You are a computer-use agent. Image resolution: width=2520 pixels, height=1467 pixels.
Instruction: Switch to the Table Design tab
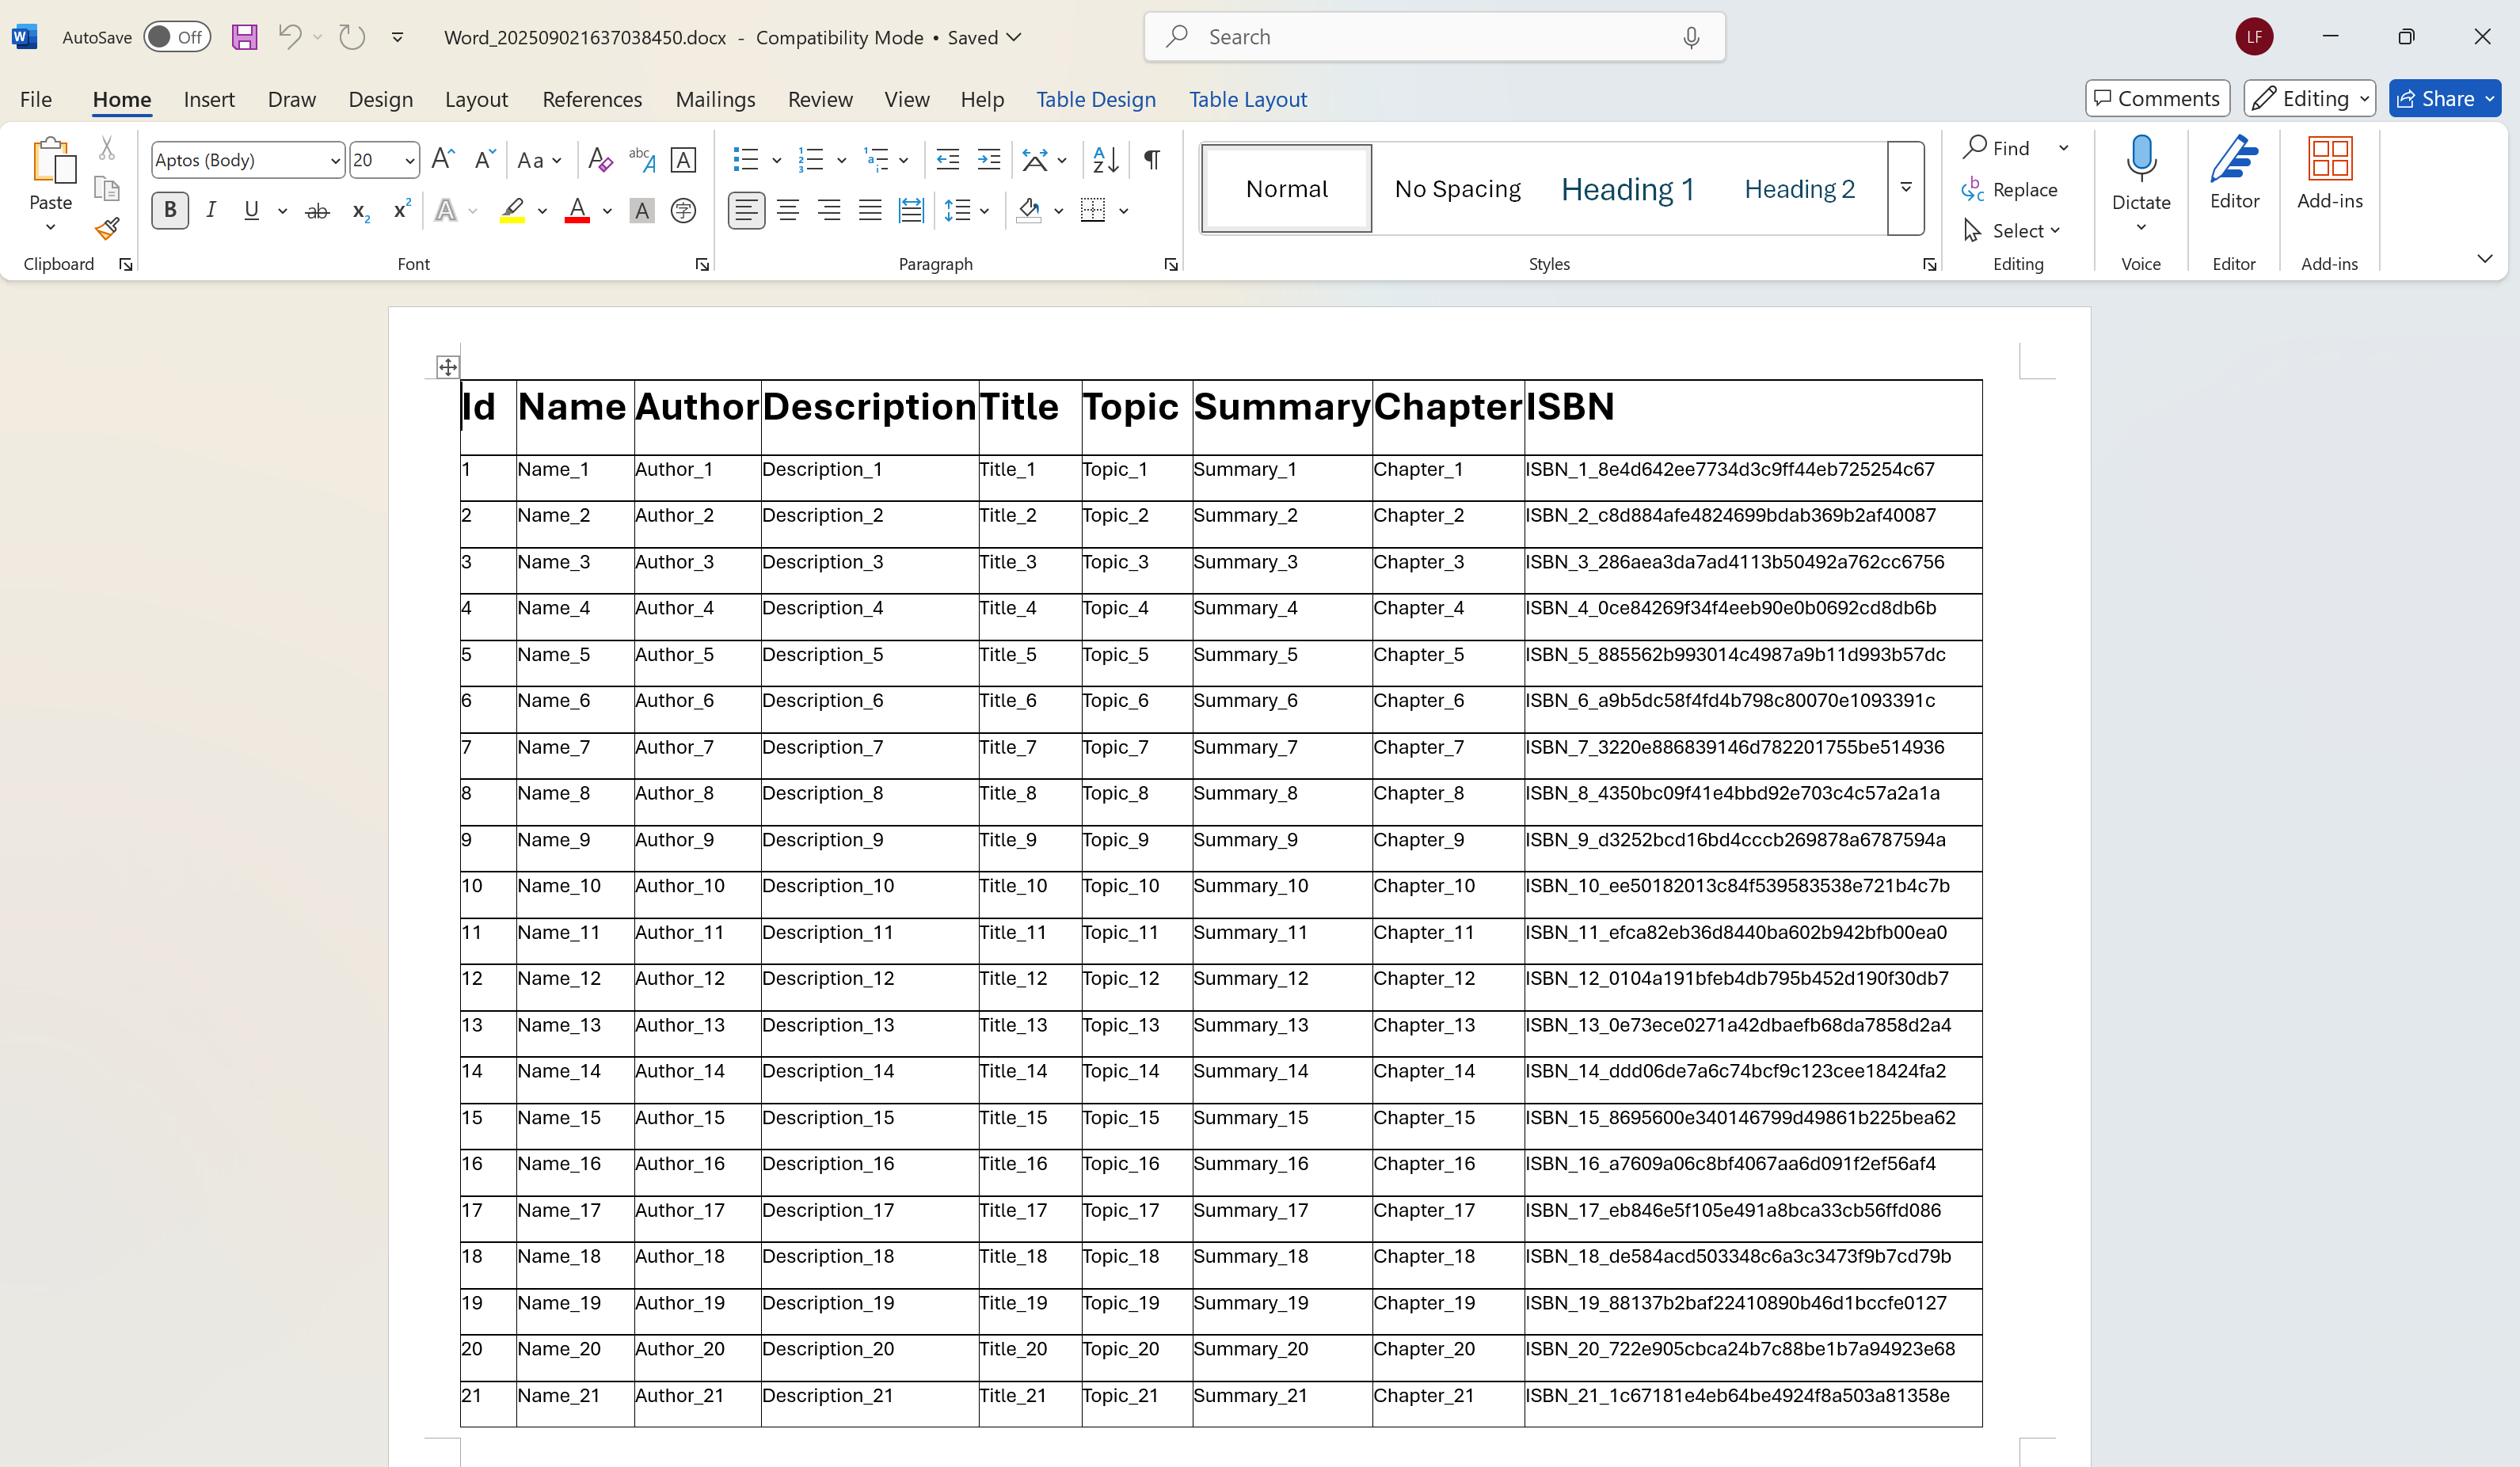[1095, 99]
